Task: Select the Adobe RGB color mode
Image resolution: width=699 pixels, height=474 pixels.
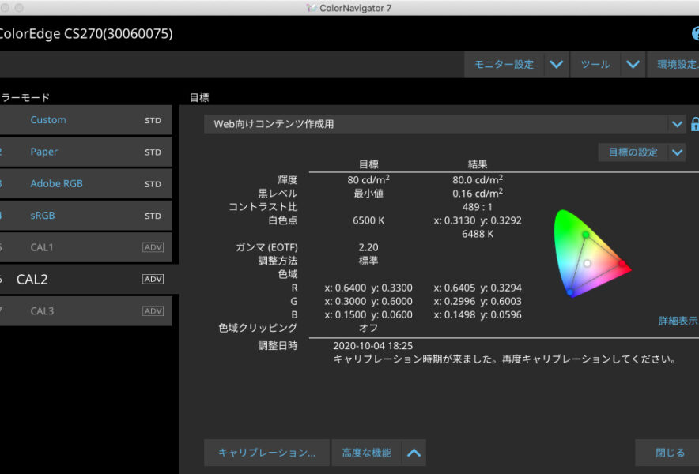Action: tap(86, 183)
